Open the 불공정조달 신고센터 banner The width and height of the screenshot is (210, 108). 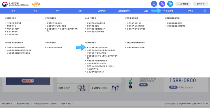pos(106,88)
